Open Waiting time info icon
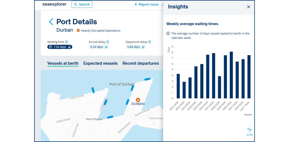 pyautogui.click(x=66, y=42)
